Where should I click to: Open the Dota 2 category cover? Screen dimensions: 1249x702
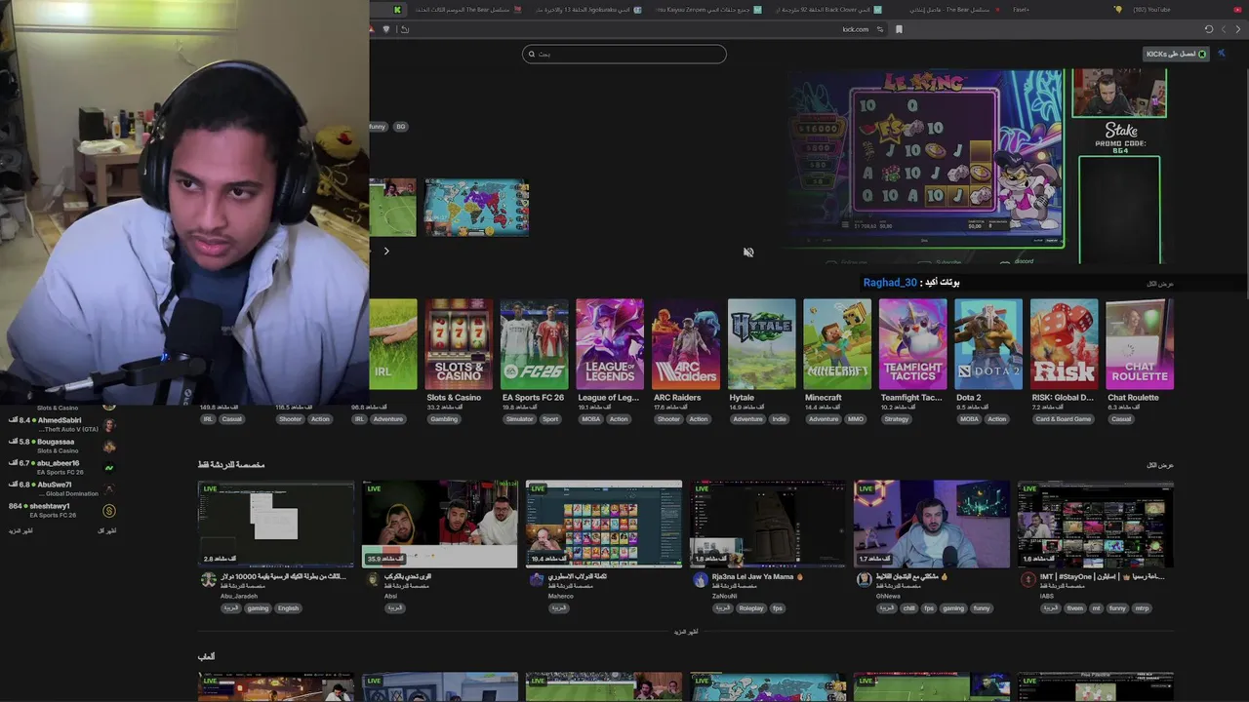988,343
